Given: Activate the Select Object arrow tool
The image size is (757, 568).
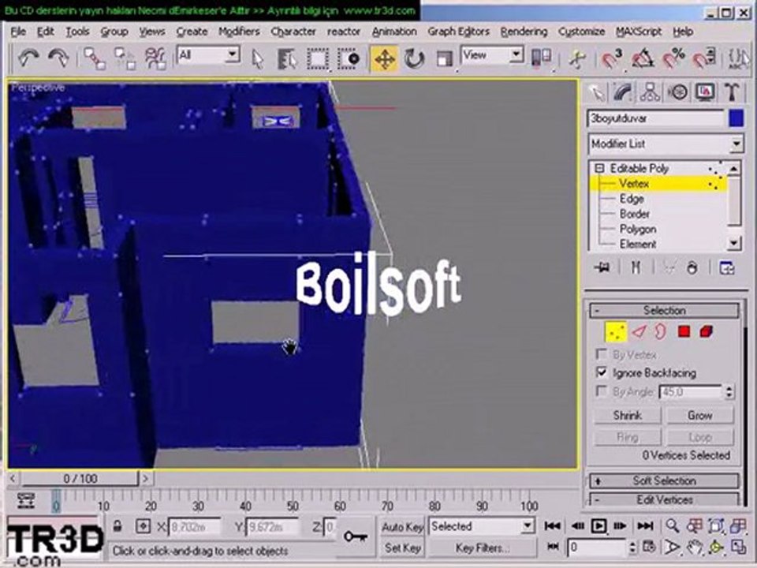Looking at the screenshot, I should (x=258, y=59).
